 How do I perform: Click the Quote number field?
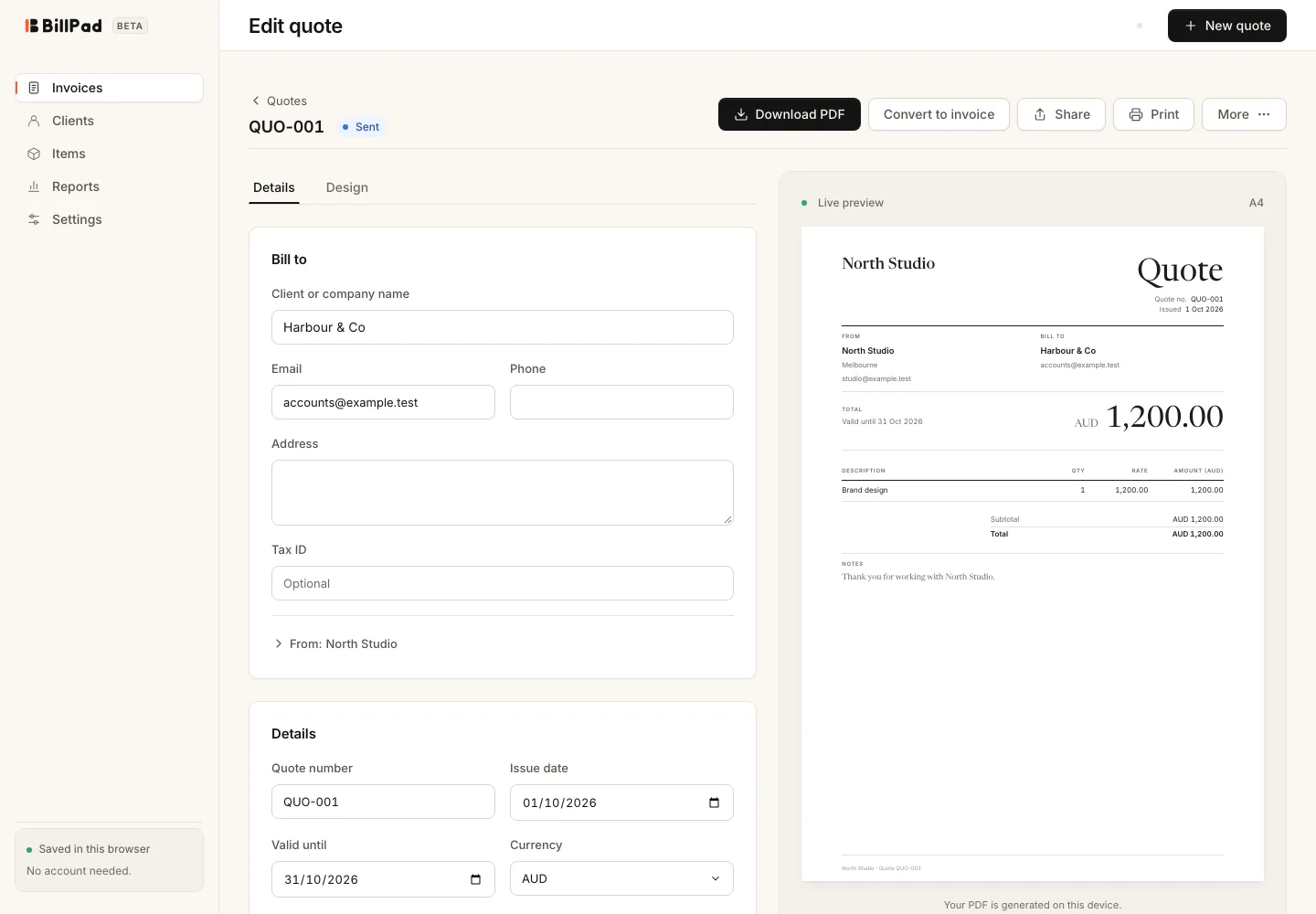[x=383, y=802]
